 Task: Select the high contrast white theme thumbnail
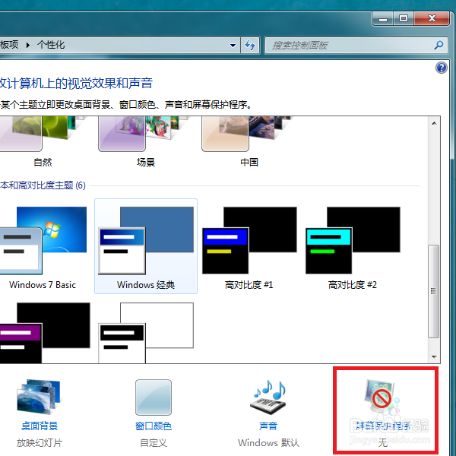[146, 333]
